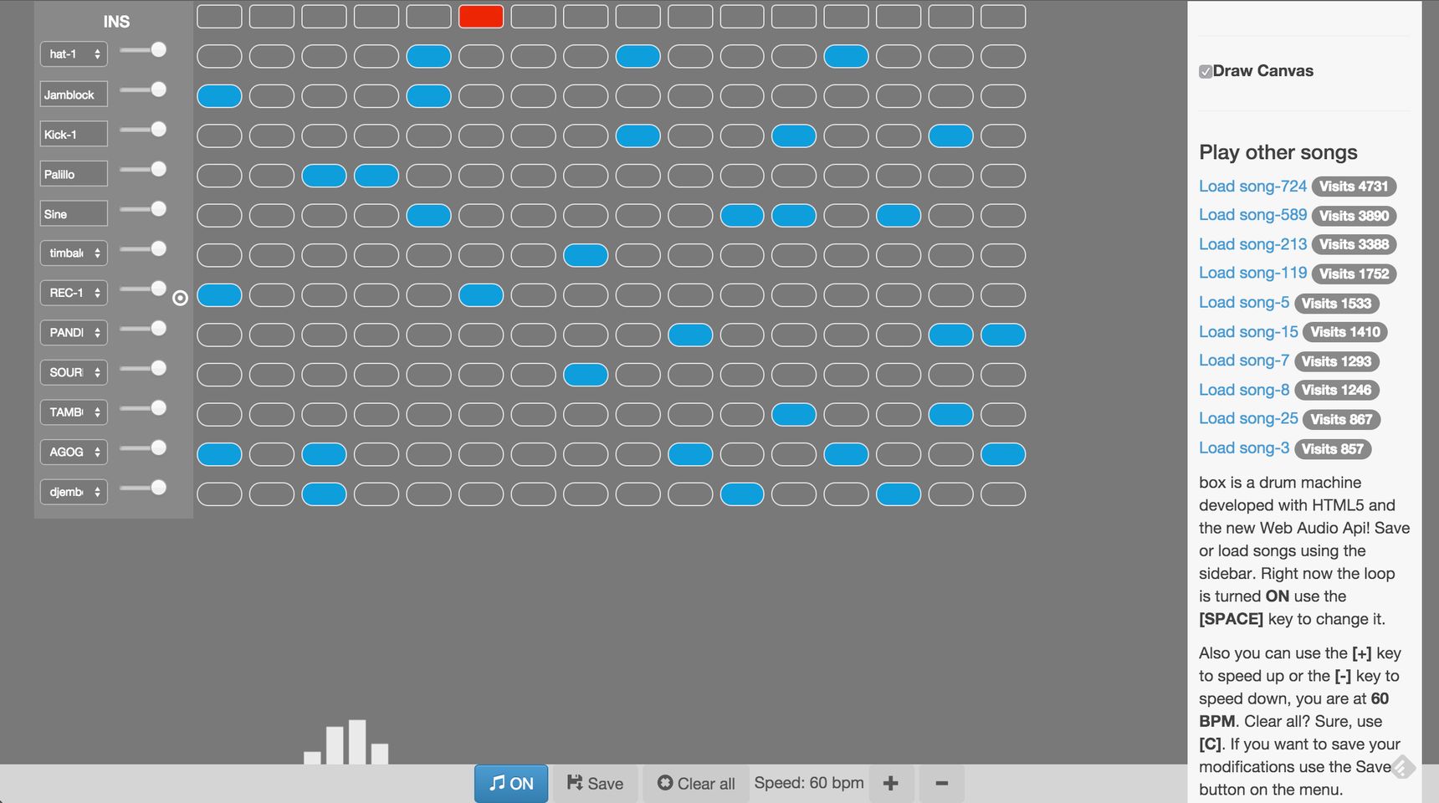Turn off AGOG row's sixteenth step
The width and height of the screenshot is (1439, 803).
(x=1003, y=454)
